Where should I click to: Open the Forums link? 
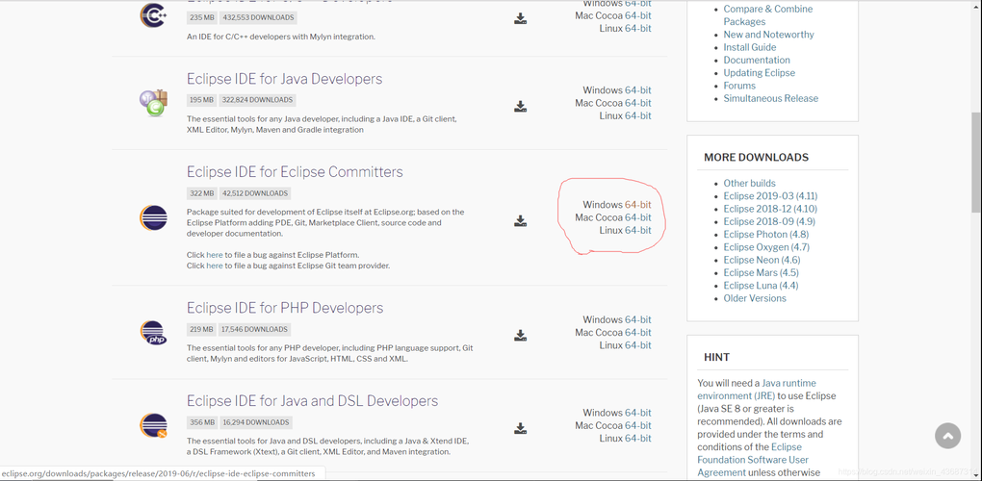[739, 86]
